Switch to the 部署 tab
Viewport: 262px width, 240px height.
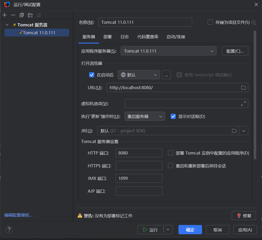108,37
